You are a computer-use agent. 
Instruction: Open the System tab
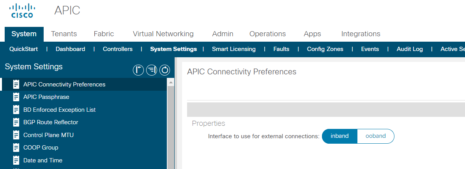[24, 34]
